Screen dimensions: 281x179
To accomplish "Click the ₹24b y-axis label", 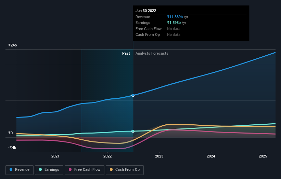I will click(x=13, y=45).
